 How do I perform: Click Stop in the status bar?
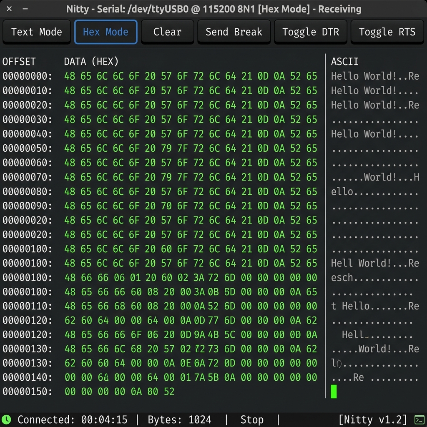(x=252, y=419)
